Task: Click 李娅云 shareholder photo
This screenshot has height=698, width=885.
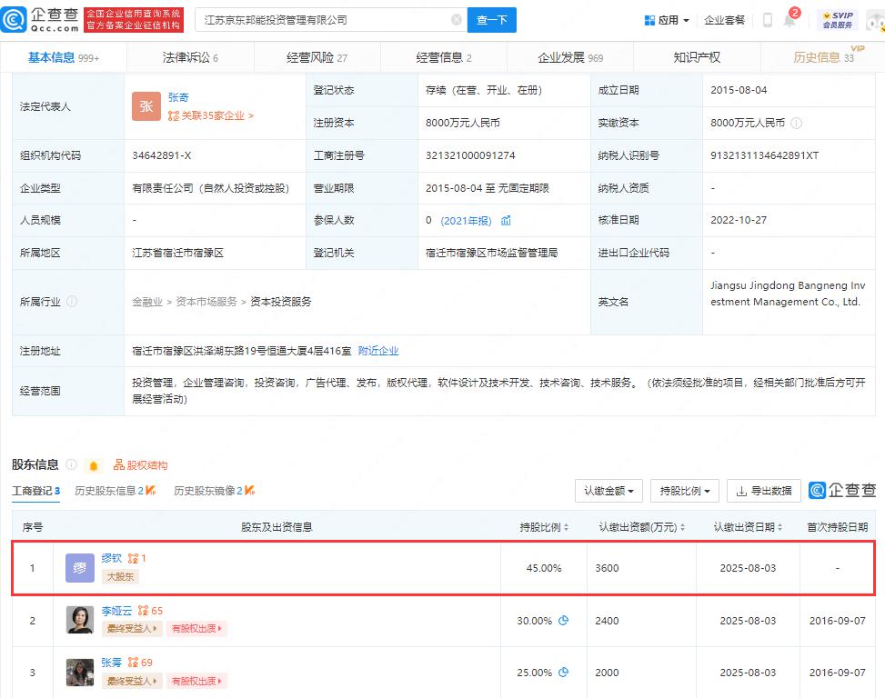Action: pos(79,620)
